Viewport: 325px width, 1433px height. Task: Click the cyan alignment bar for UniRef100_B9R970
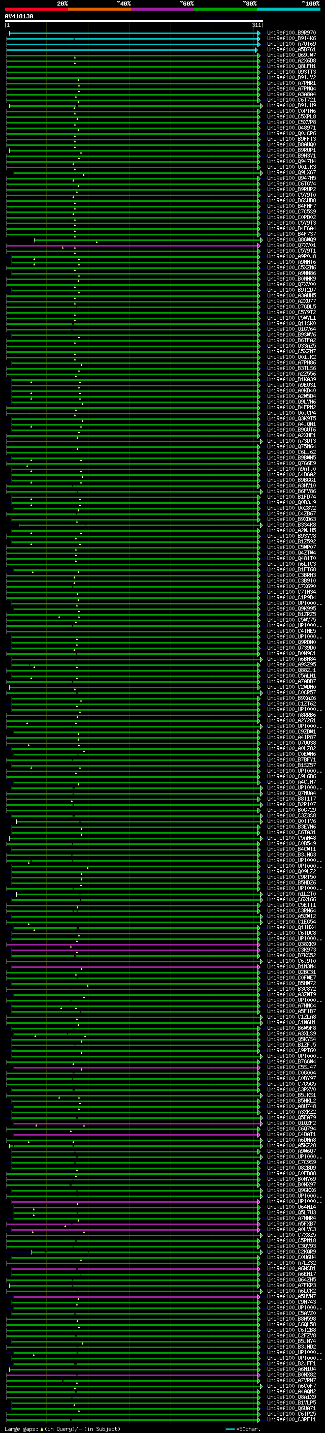134,34
